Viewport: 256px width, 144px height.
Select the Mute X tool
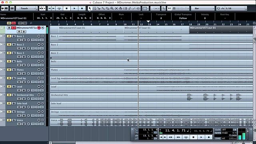pyautogui.click(x=116, y=8)
